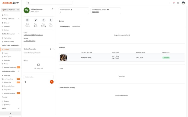Viewport: 188px width, 117px height.
Task: Submit note with orange arrow button
Action: [x=52, y=82]
